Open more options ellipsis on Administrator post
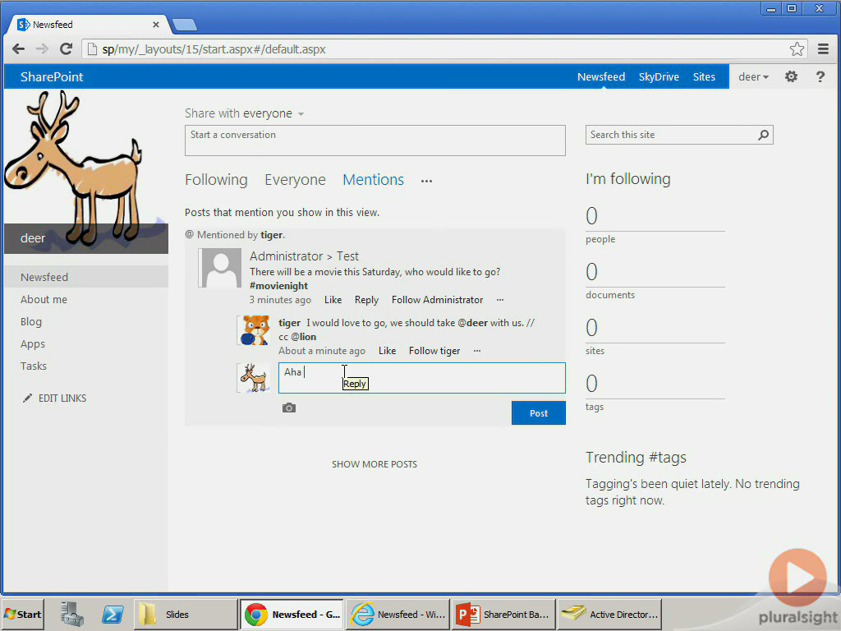 (500, 300)
